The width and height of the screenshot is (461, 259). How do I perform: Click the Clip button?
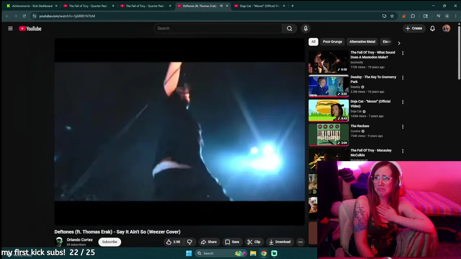click(x=254, y=242)
